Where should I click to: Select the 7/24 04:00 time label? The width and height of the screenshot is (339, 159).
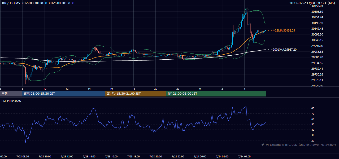tap(244, 157)
